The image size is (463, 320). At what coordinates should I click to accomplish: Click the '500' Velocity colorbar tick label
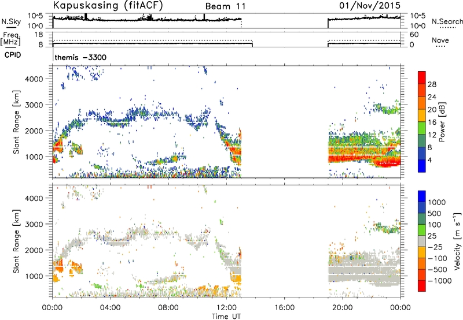click(x=434, y=214)
